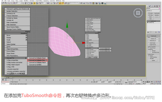Image resolution: width=162 pixels, height=102 pixels.
Task: Click the Zoom magnifier navigation icon
Action: 154,82
